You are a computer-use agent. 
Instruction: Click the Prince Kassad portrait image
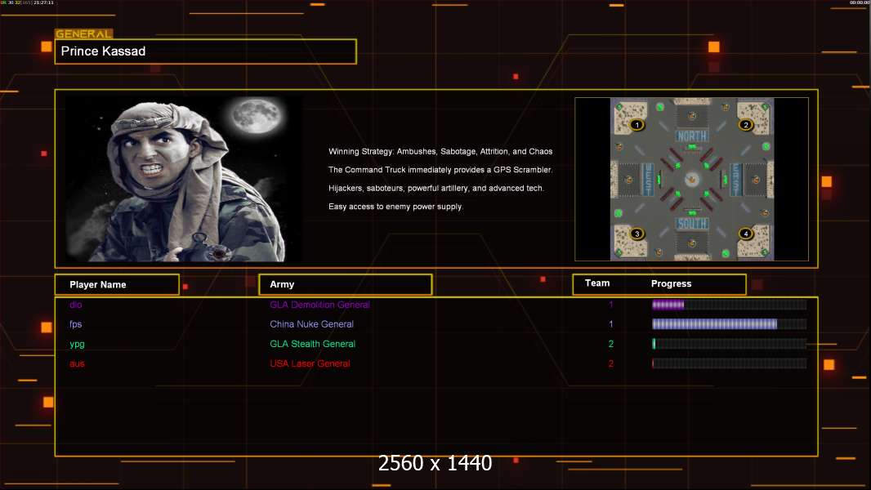coord(184,179)
